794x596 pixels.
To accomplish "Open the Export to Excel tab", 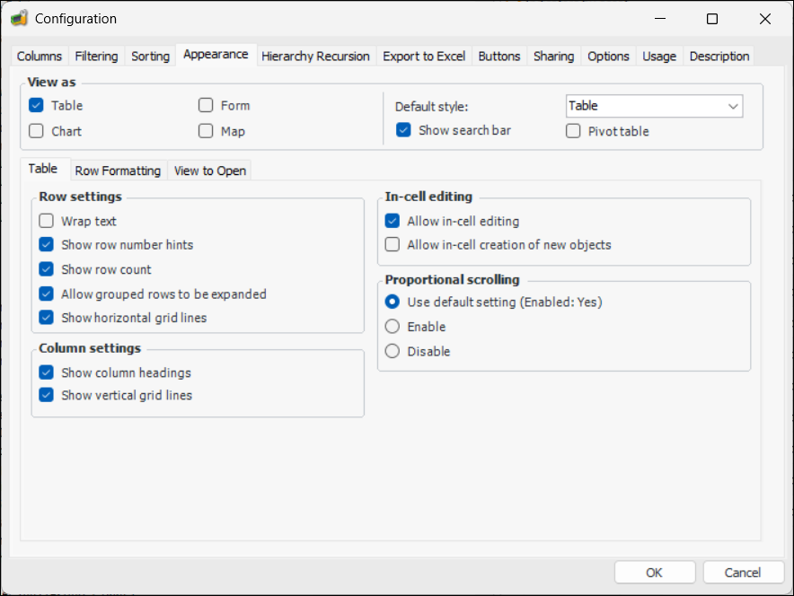I will pos(424,56).
